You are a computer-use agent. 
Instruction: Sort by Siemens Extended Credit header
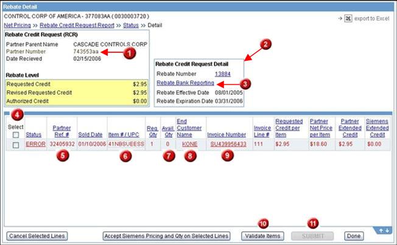[378, 128]
